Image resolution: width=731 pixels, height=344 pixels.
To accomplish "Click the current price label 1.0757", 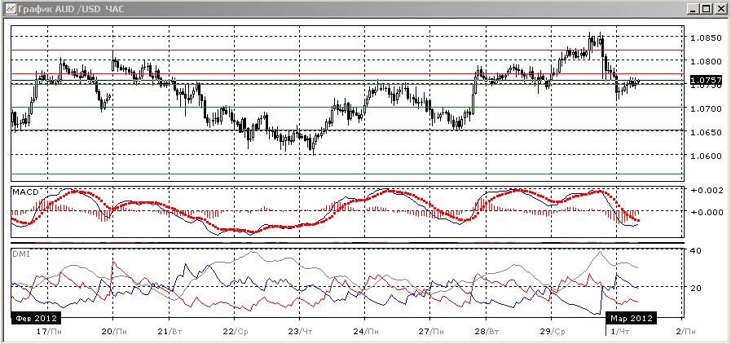I will click(x=707, y=82).
